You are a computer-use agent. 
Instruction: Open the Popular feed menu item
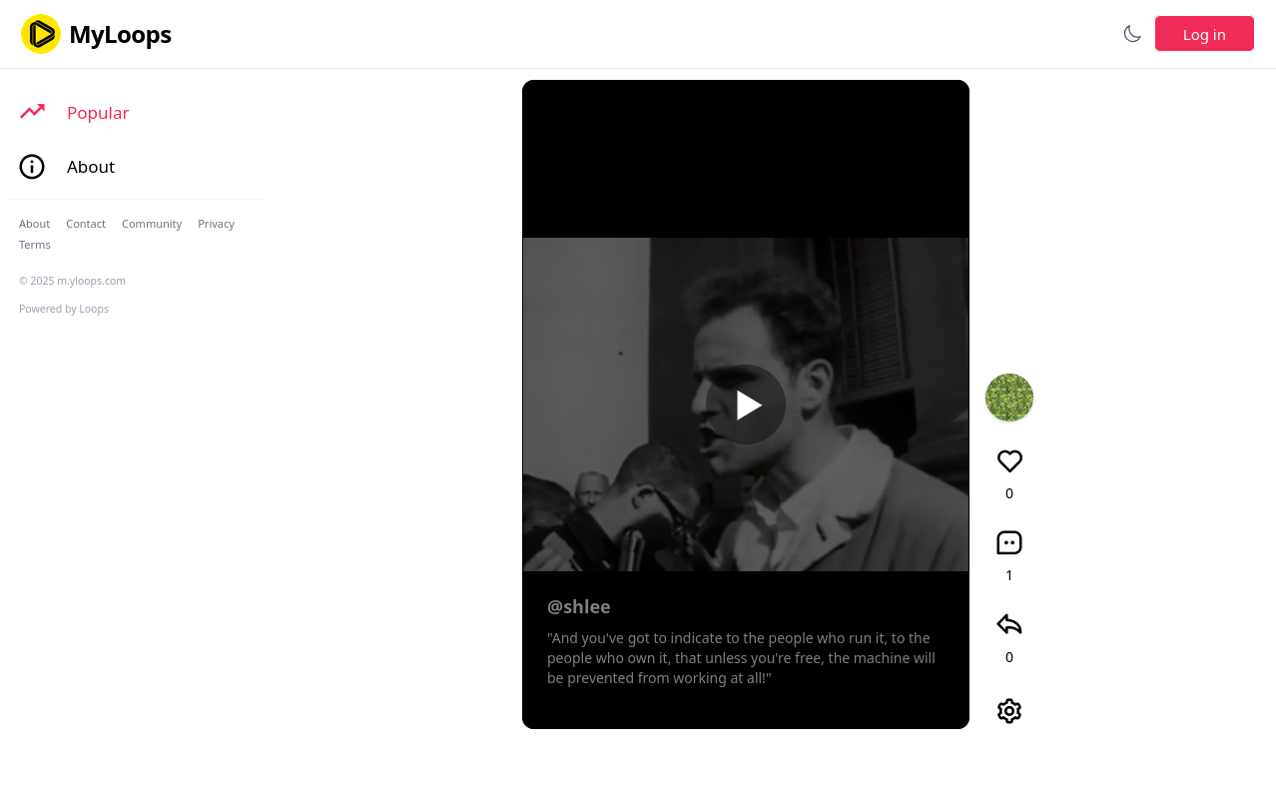click(98, 113)
